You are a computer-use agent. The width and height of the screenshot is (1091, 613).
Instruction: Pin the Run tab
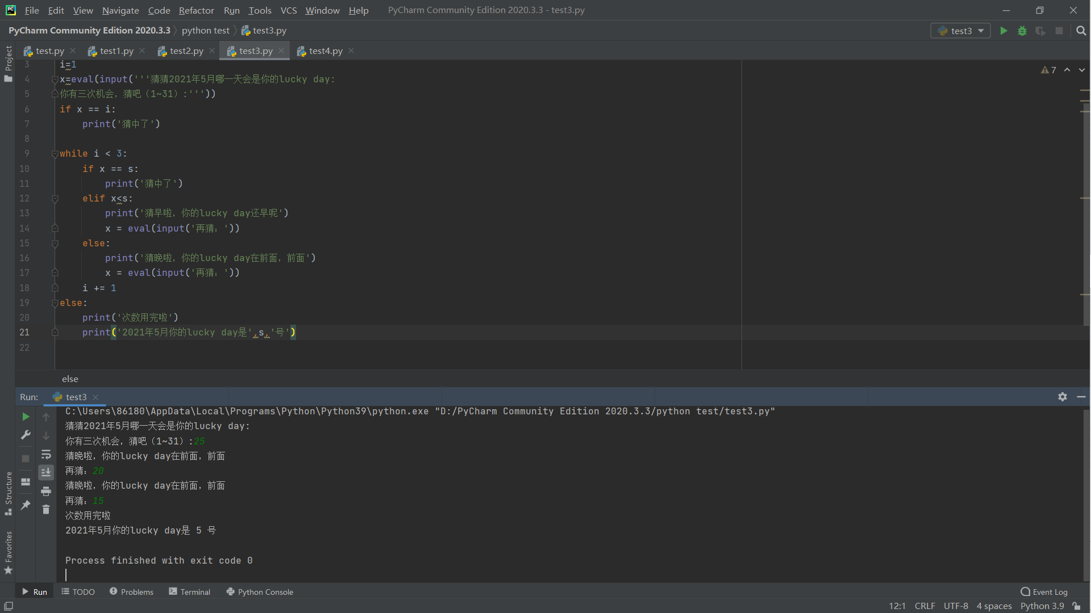pyautogui.click(x=26, y=505)
